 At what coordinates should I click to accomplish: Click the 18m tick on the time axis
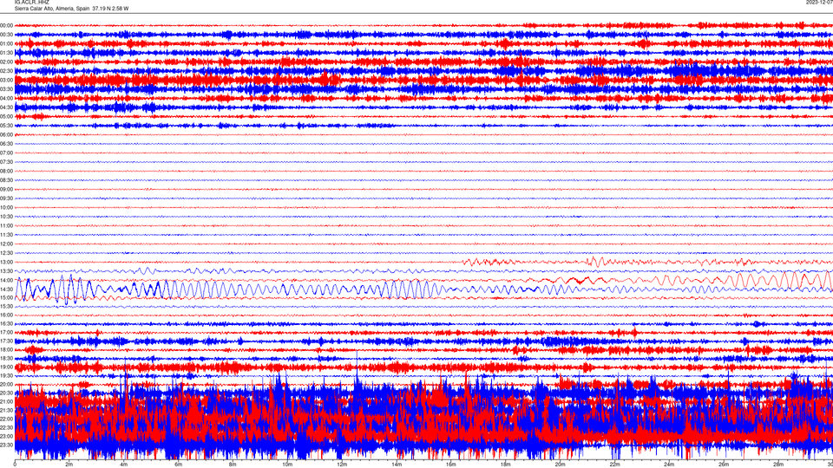(x=506, y=465)
